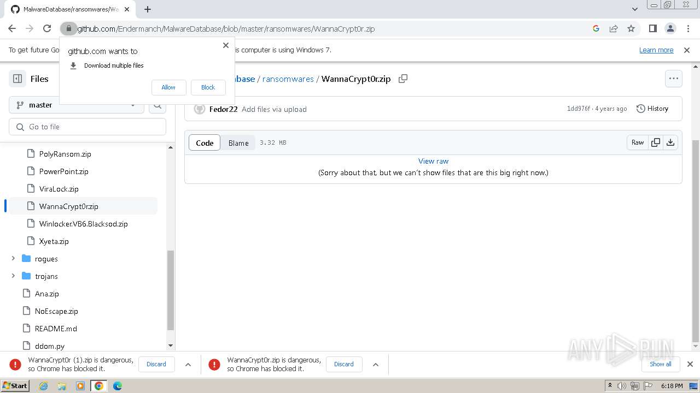The image size is (700, 393).
Task: Open ddom.py in file tree
Action: tap(50, 346)
